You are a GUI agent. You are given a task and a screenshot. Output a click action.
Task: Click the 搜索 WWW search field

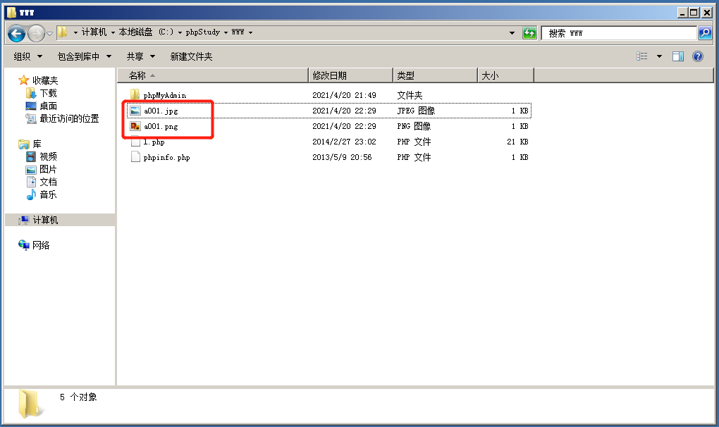[x=619, y=33]
